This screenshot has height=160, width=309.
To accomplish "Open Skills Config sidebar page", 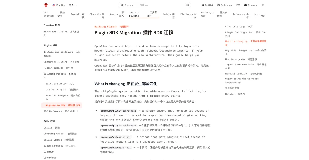I will tap(59, 140).
